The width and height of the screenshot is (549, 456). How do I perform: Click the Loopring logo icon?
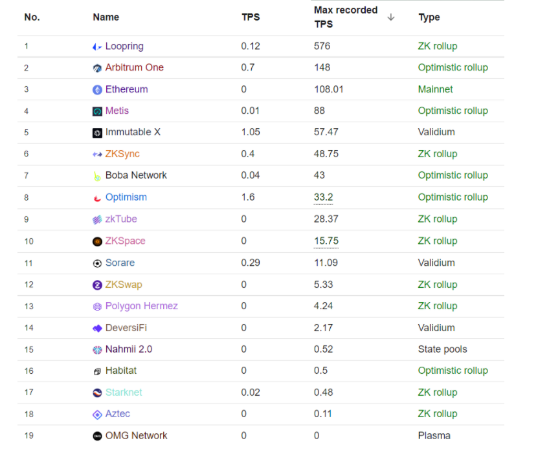97,47
